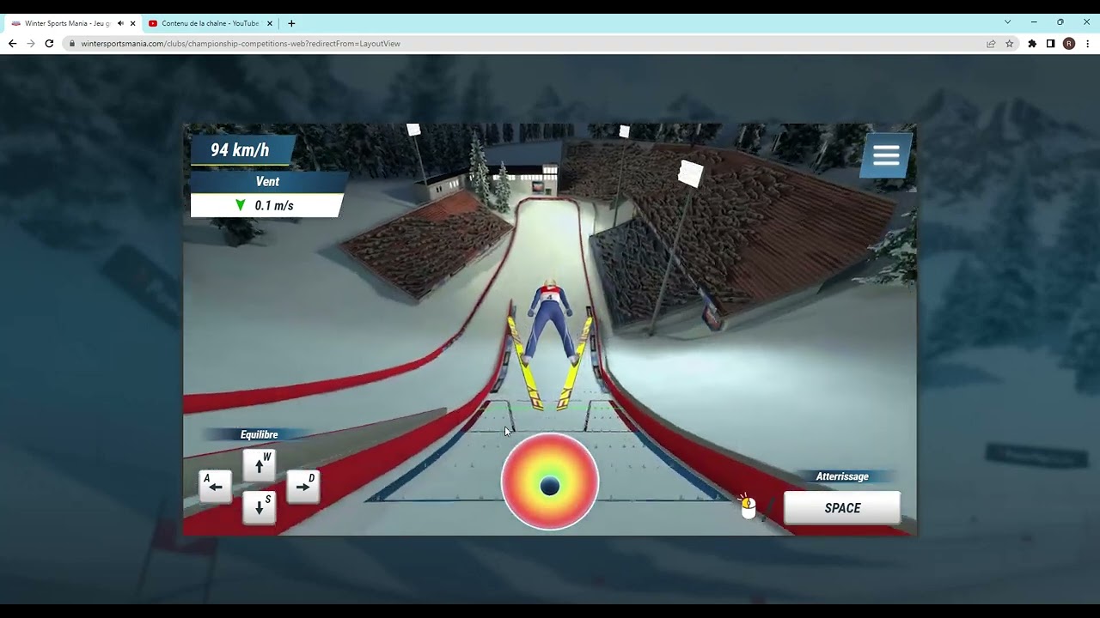The height and width of the screenshot is (618, 1100).
Task: Click the Atterrissage label
Action: click(842, 476)
